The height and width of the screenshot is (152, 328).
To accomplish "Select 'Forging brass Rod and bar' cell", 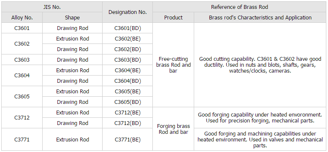I will [x=173, y=129].
